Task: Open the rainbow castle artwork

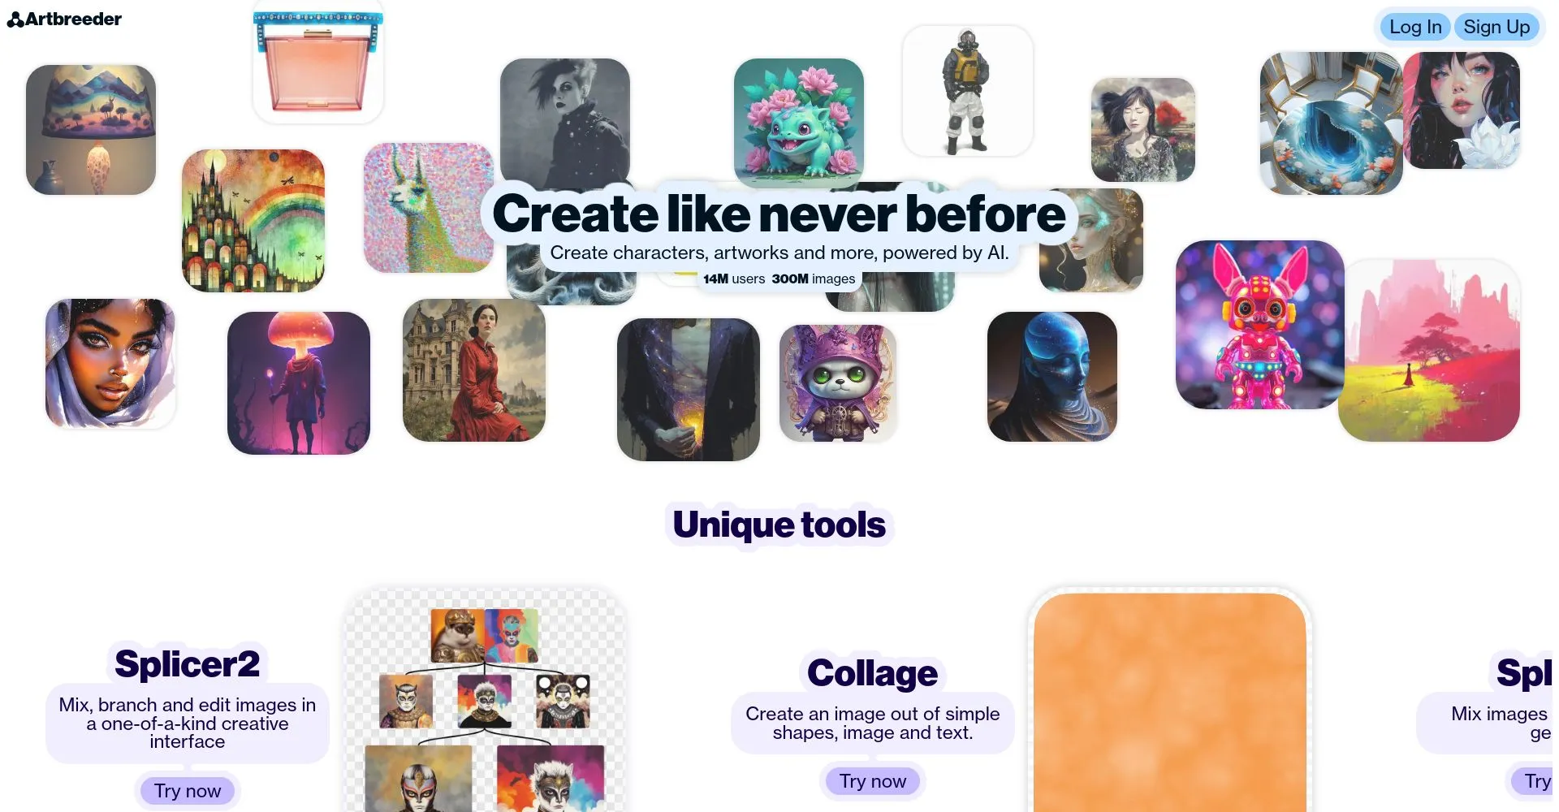Action: pyautogui.click(x=253, y=221)
